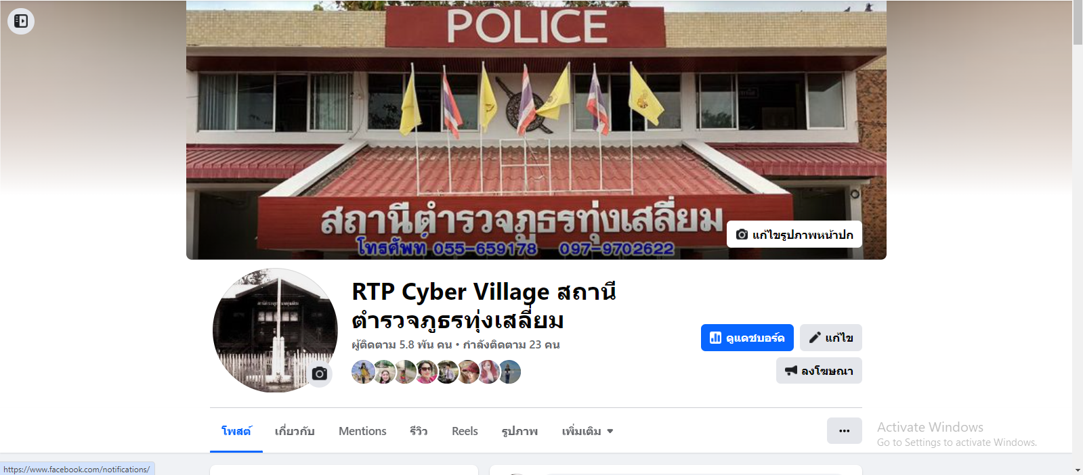1083x475 pixels.
Task: Click the dashboard chart icon on the blue button
Action: pos(715,338)
